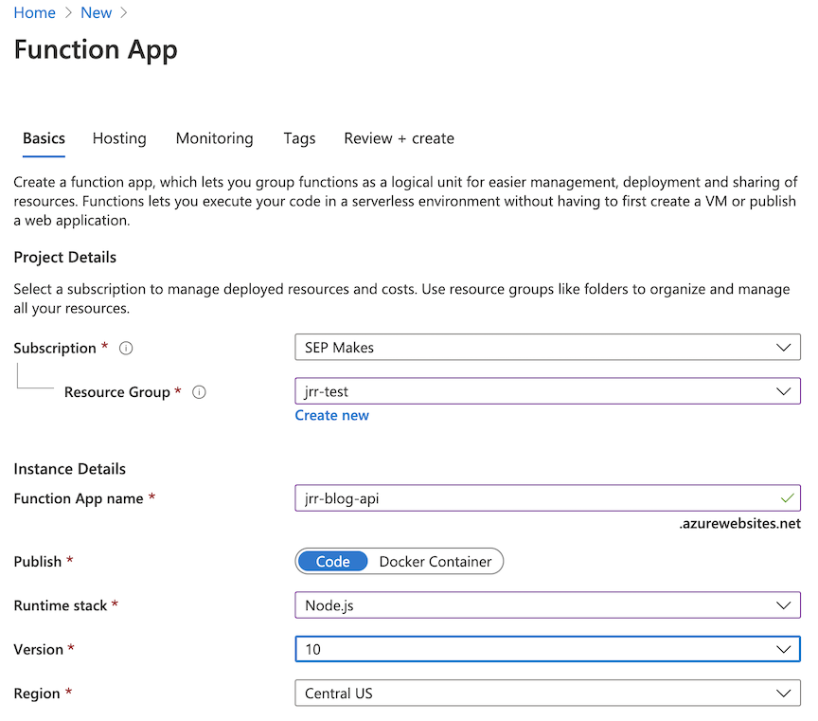The width and height of the screenshot is (818, 721).
Task: Switch to the Hosting tab
Action: (119, 138)
